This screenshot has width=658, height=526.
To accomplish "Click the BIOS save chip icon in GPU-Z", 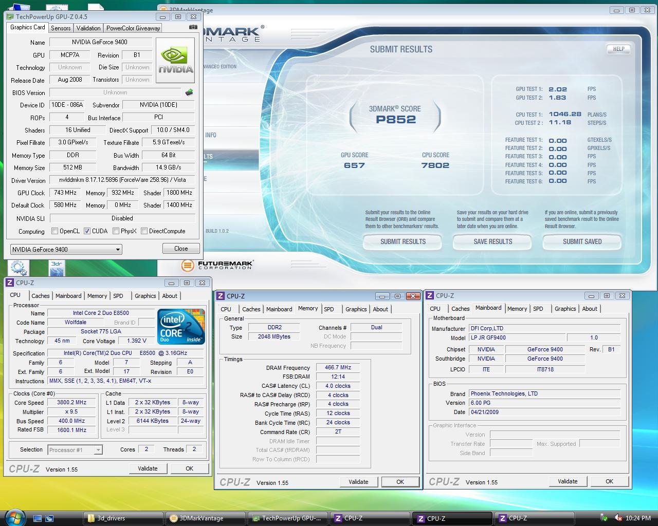I will [x=189, y=92].
